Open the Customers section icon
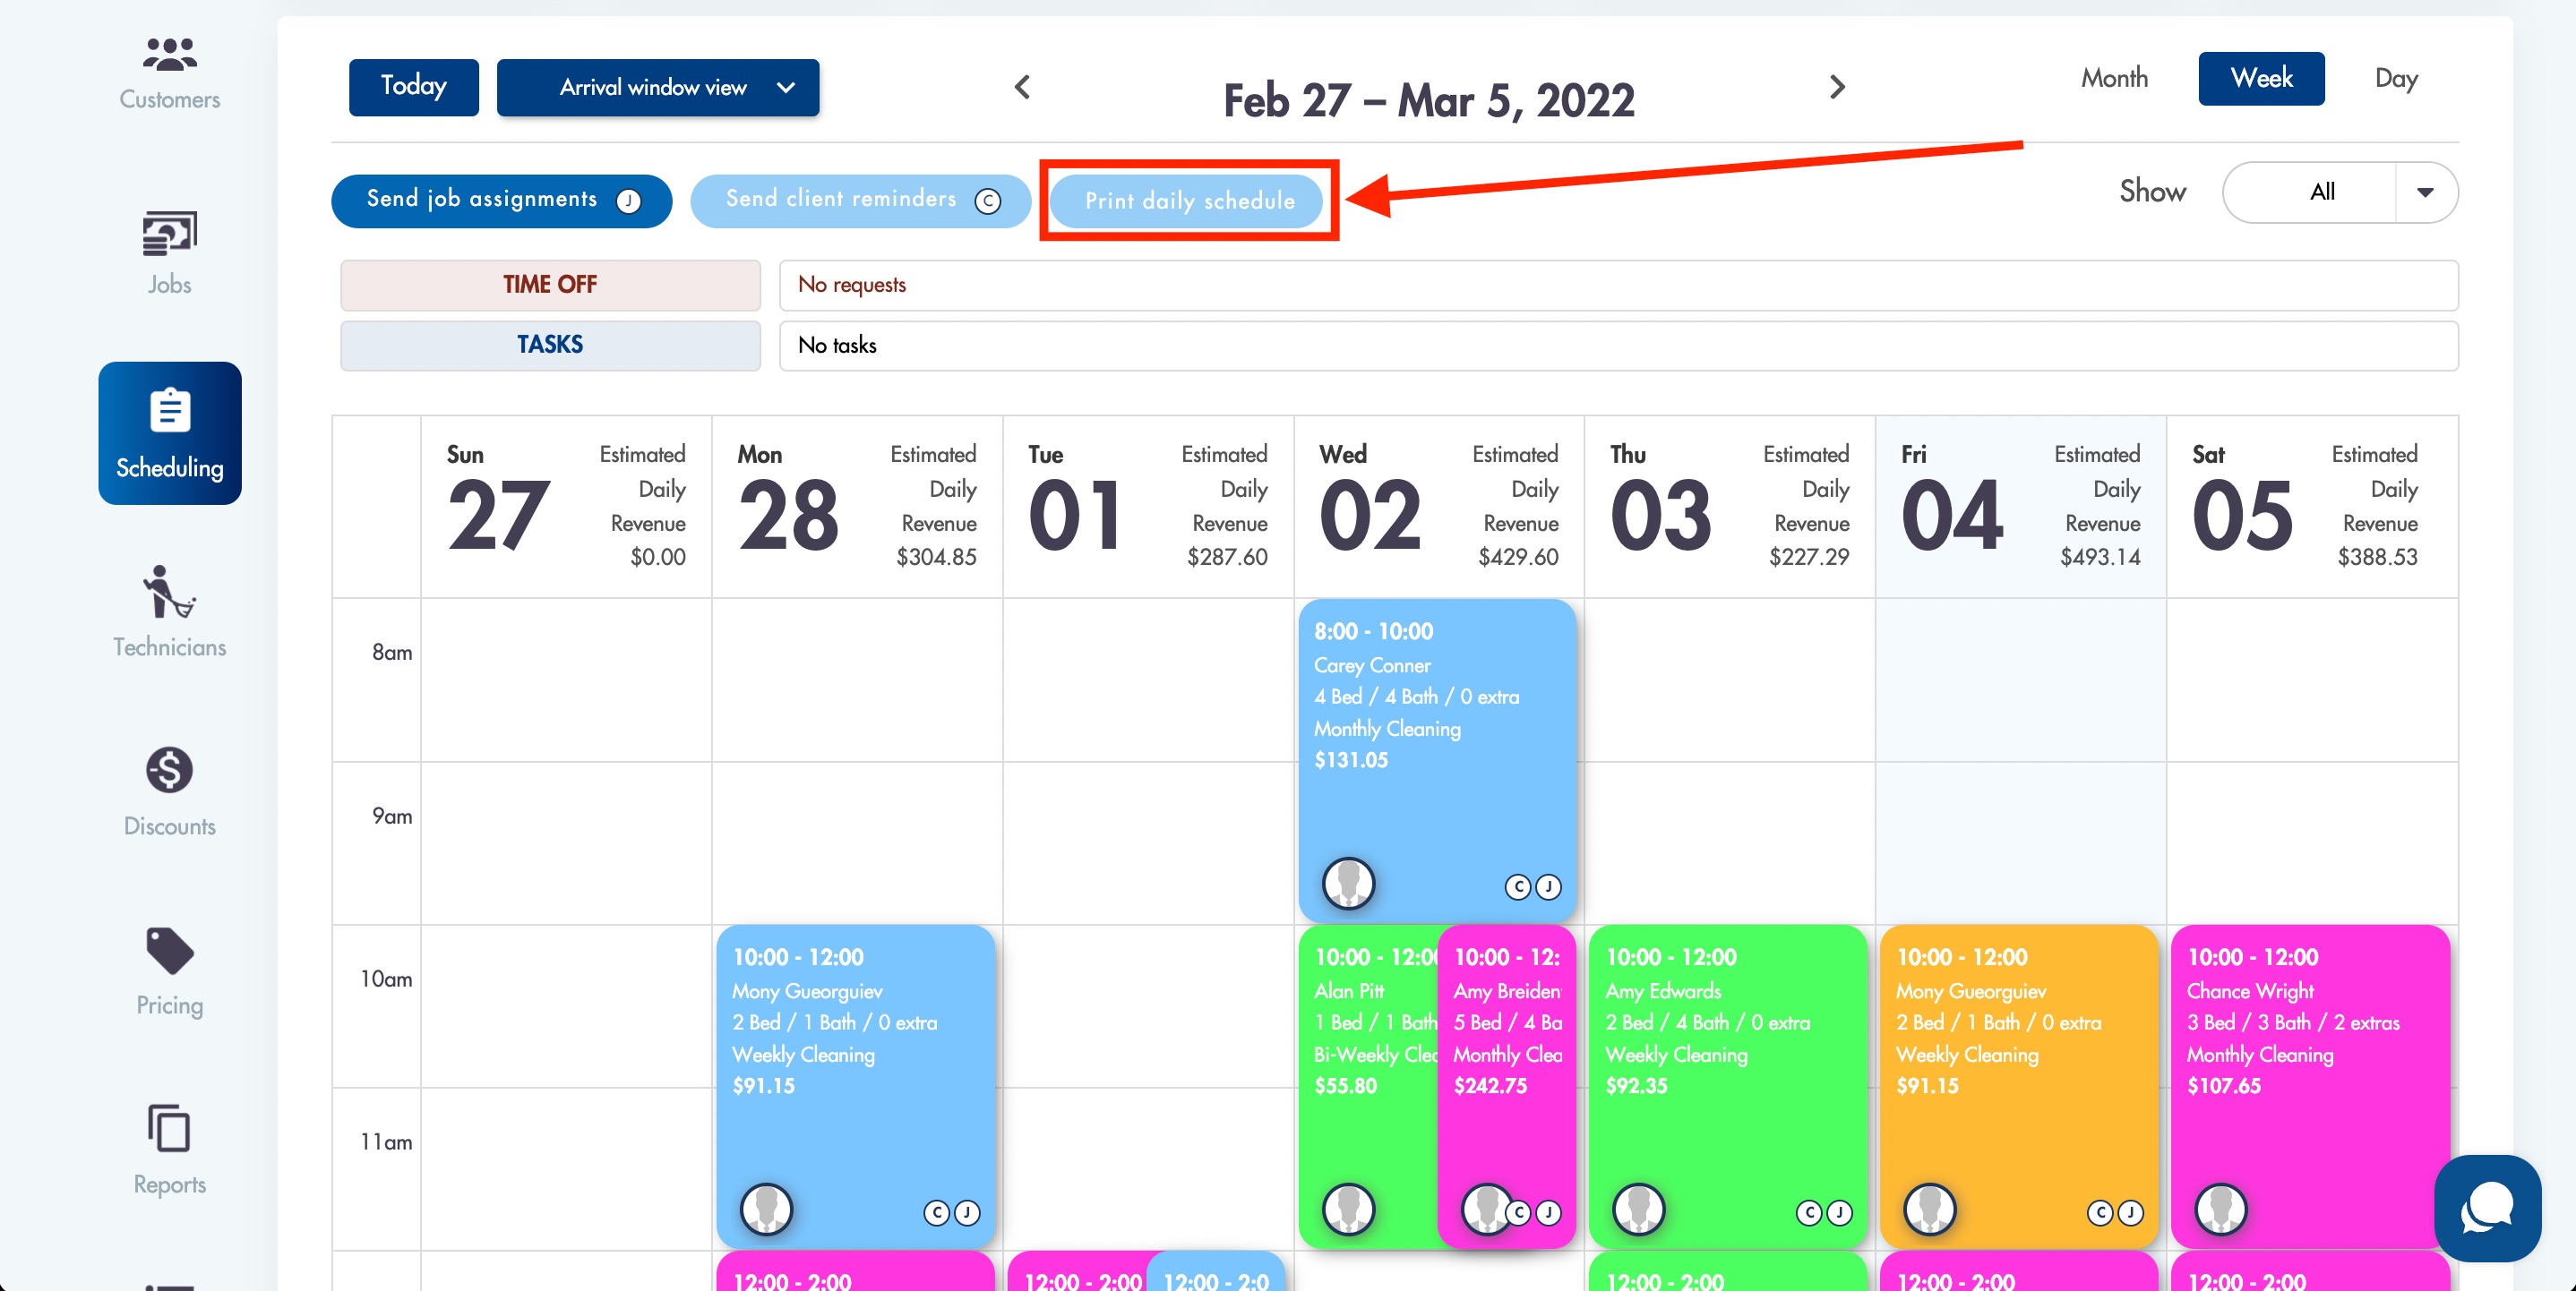 tap(169, 54)
